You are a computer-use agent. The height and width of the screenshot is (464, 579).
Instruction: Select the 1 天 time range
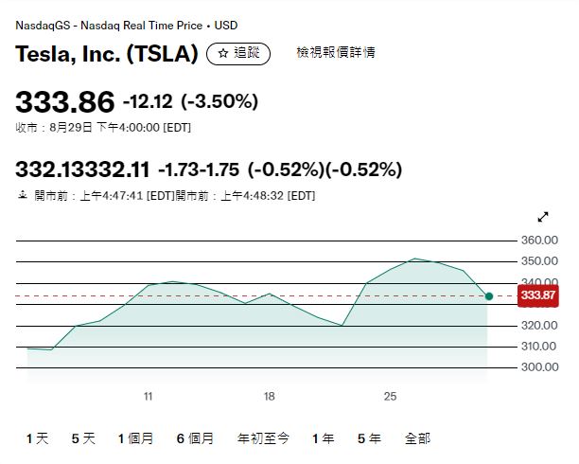tap(37, 438)
